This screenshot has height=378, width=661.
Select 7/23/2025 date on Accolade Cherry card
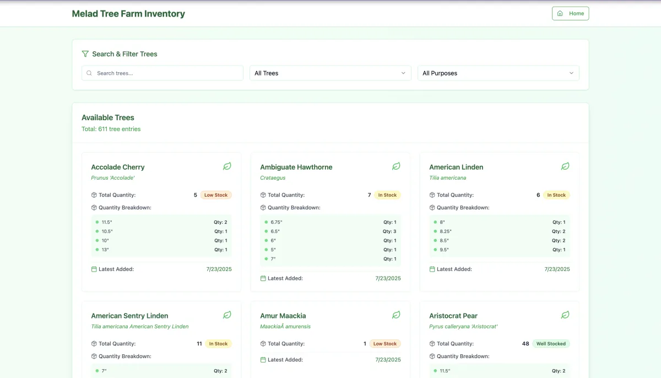(x=219, y=269)
